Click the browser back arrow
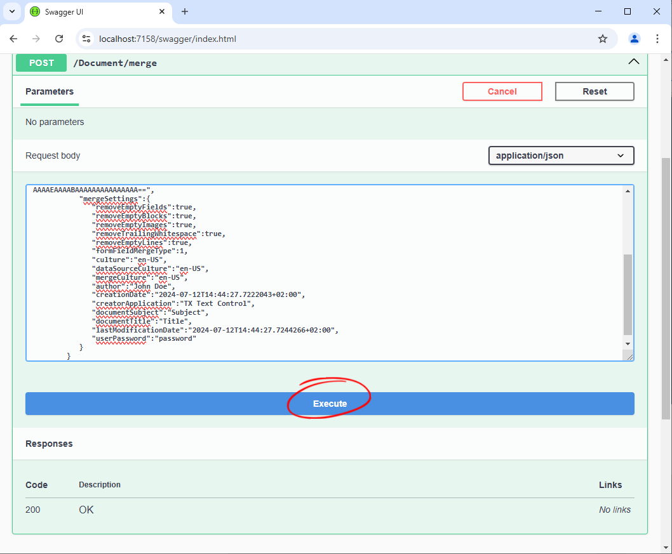Image resolution: width=672 pixels, height=554 pixels. coord(13,39)
